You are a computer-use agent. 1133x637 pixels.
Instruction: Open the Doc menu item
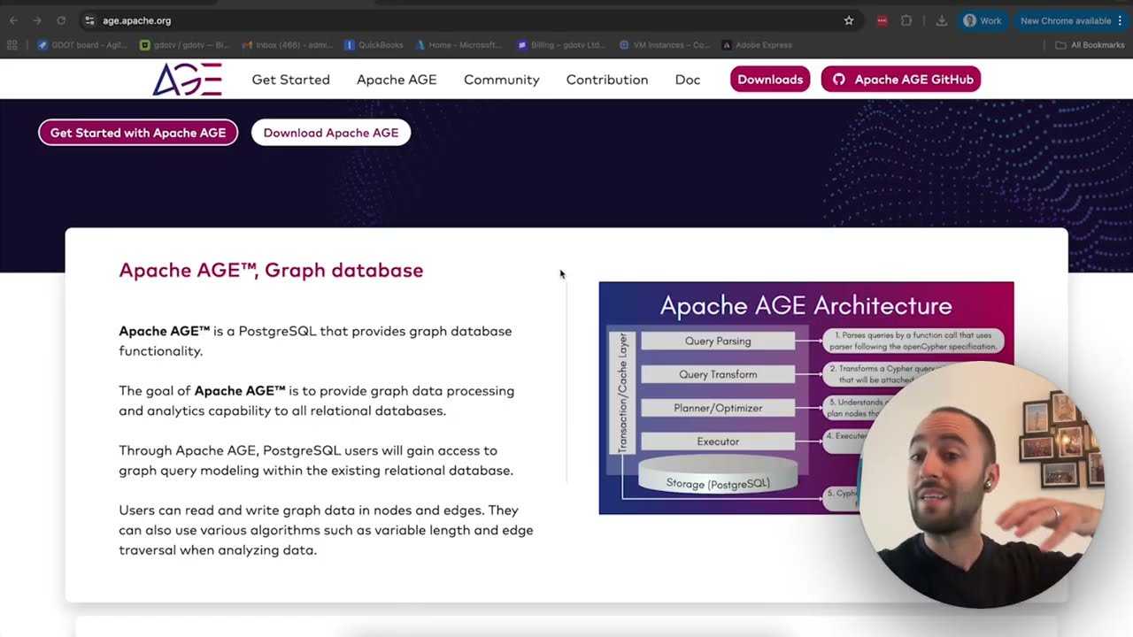point(688,80)
